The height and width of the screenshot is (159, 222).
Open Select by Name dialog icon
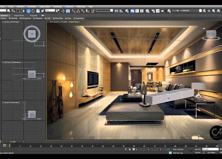(x=13, y=11)
